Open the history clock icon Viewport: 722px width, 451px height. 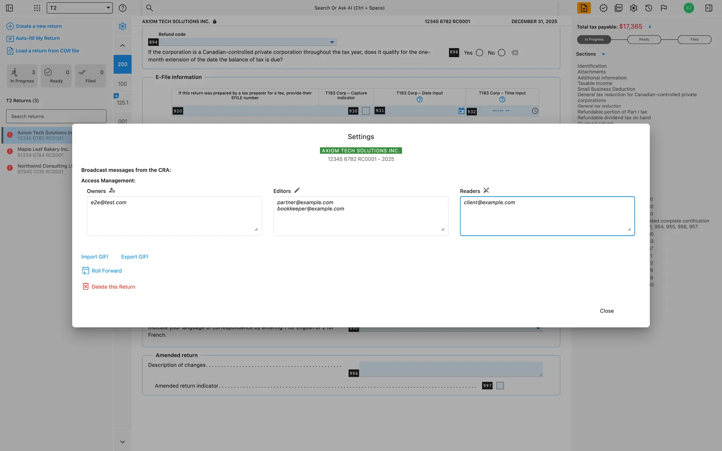(648, 8)
